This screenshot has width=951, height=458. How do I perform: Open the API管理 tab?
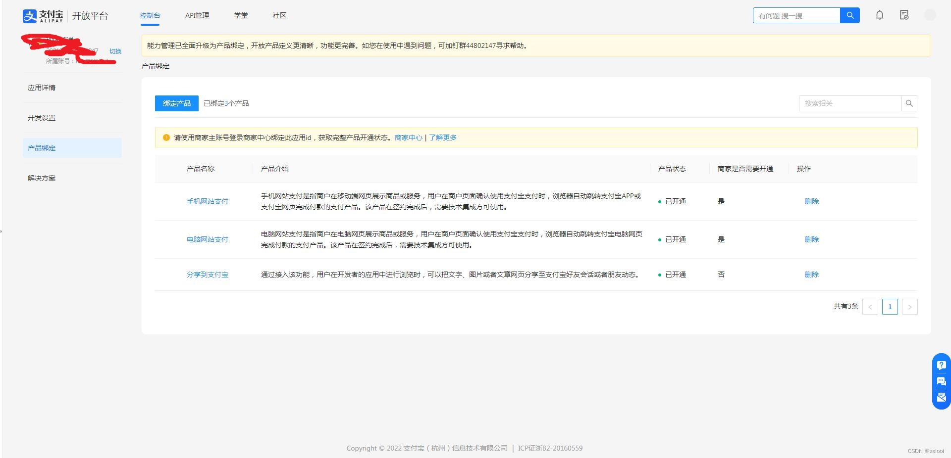(x=197, y=16)
